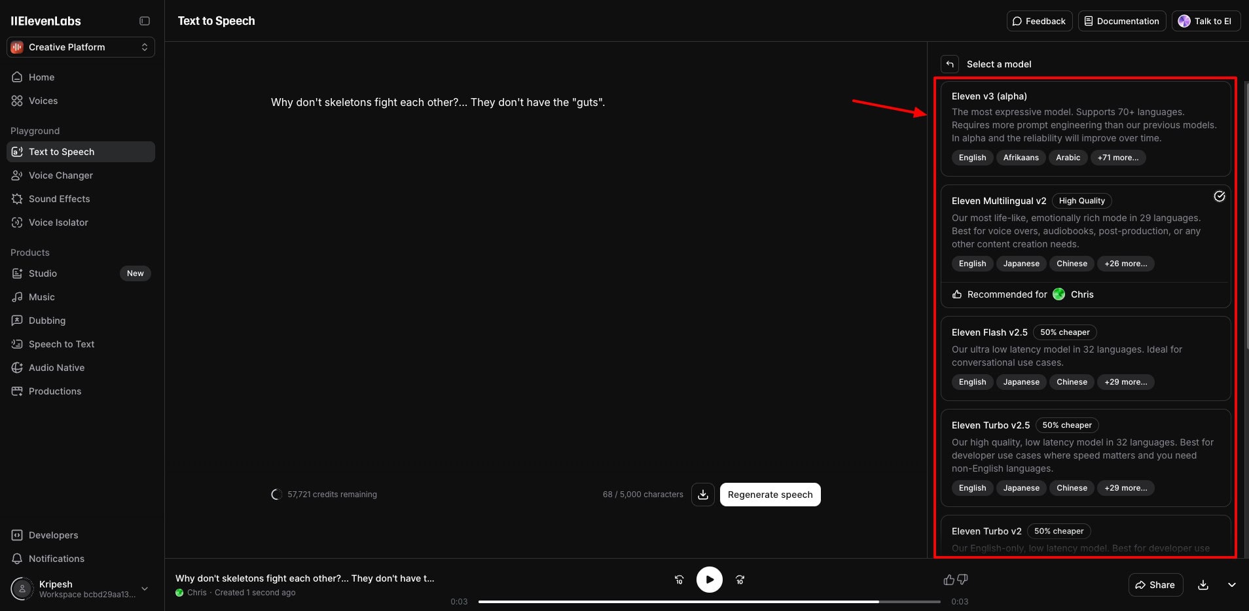
Task: Download audio using icon next to Regenerate speech
Action: pyautogui.click(x=702, y=495)
